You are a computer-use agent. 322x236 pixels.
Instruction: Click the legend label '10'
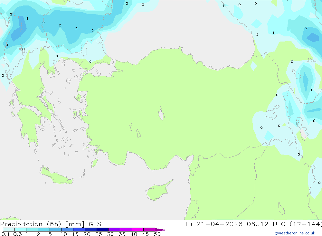click(64, 234)
